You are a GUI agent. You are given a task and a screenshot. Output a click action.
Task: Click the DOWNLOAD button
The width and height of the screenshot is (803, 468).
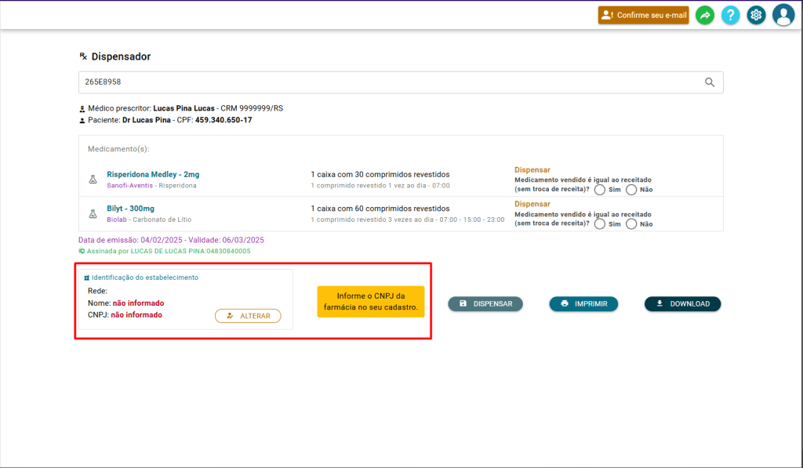point(683,303)
